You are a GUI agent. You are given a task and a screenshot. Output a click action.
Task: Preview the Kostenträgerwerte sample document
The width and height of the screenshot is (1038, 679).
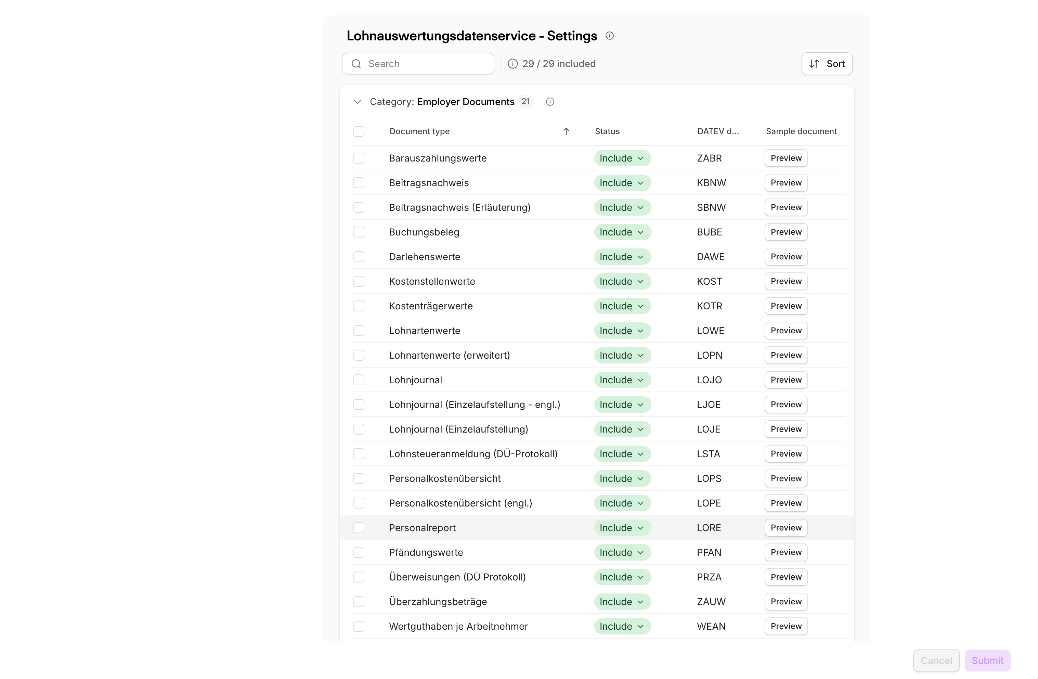(x=786, y=306)
